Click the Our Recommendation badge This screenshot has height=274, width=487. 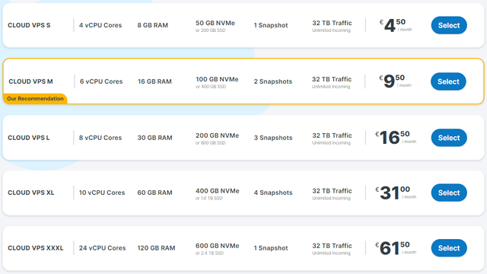[35, 98]
